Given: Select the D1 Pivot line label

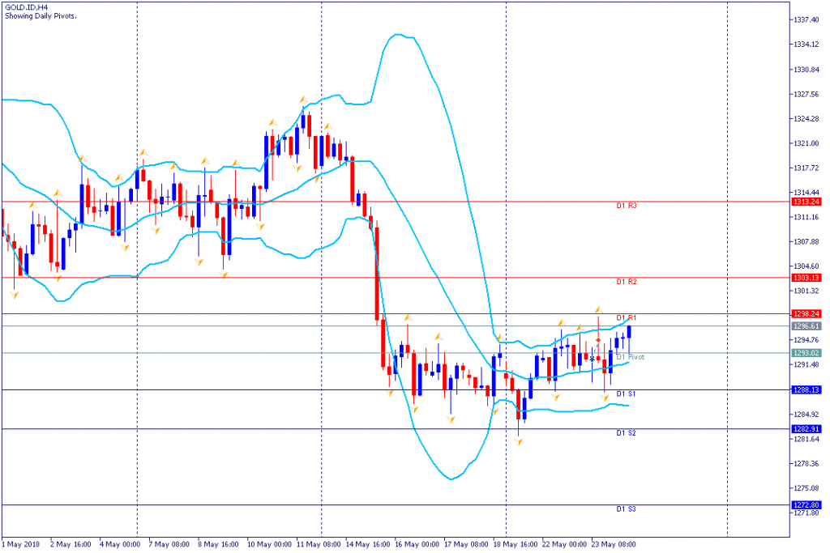Looking at the screenshot, I should pyautogui.click(x=630, y=357).
